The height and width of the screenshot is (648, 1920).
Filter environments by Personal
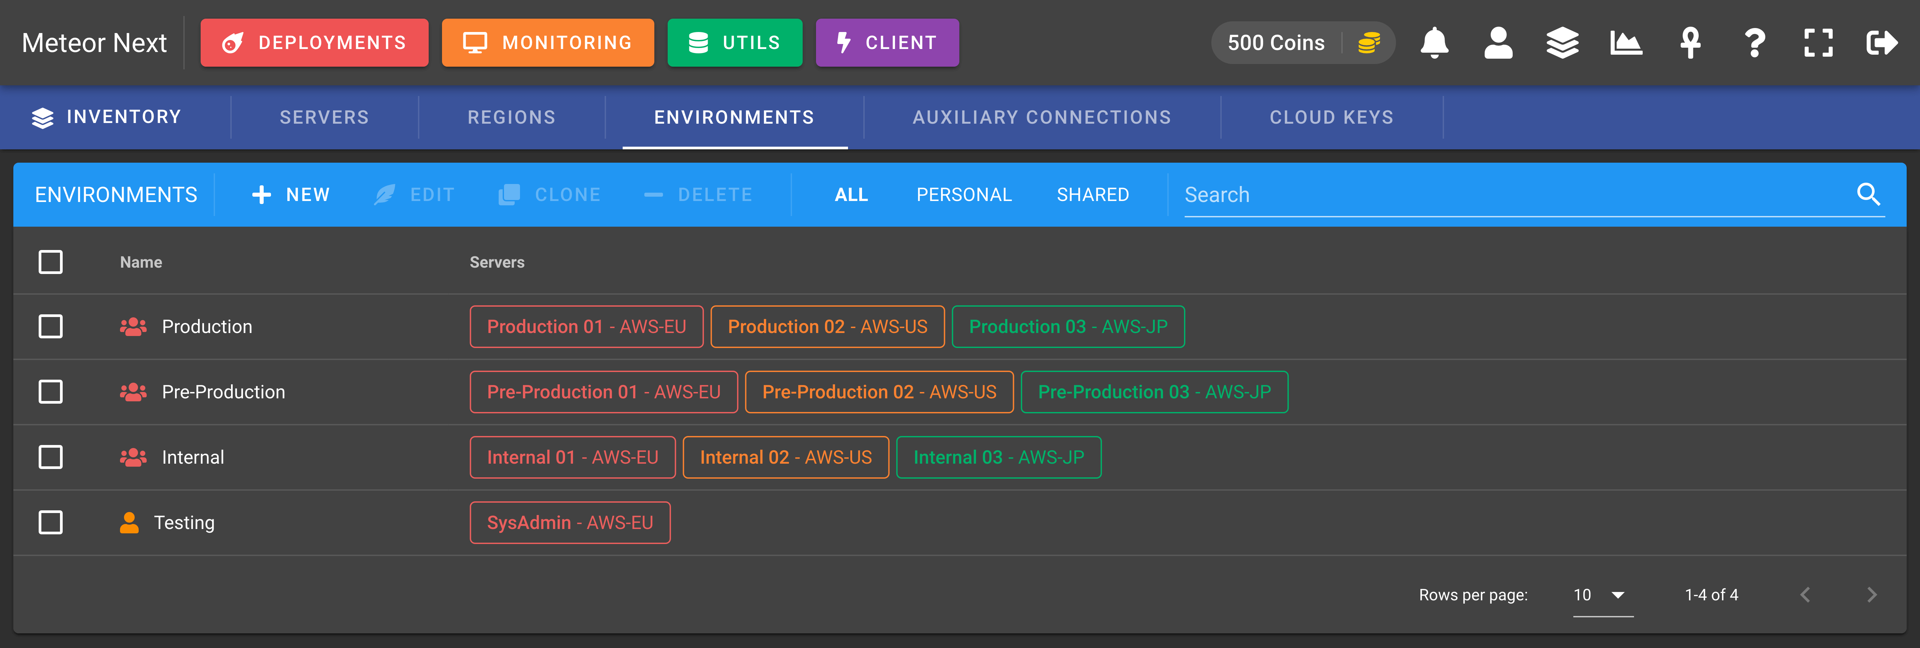[x=964, y=195]
